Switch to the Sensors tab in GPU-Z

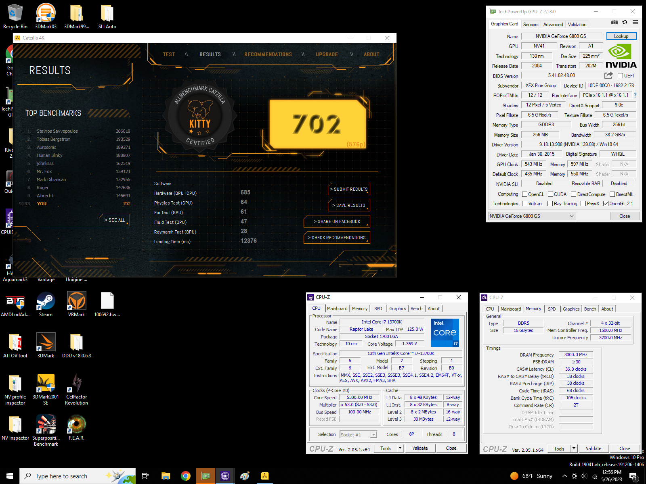tap(531, 25)
